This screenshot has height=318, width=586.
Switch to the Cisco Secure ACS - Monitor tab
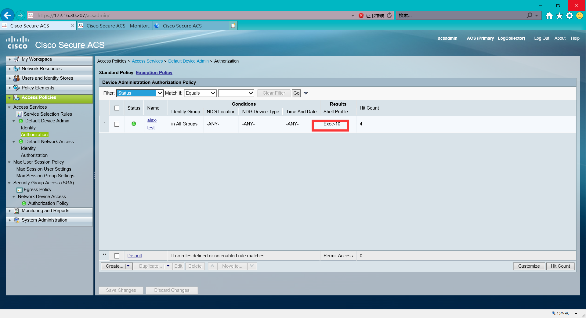tap(115, 26)
